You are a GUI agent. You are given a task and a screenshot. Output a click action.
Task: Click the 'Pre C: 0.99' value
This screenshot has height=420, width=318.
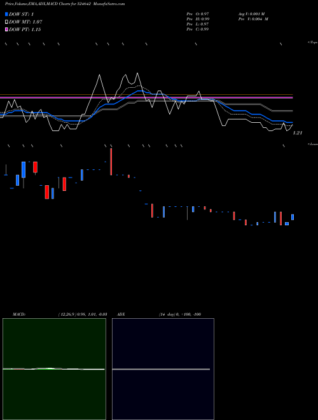click(198, 29)
